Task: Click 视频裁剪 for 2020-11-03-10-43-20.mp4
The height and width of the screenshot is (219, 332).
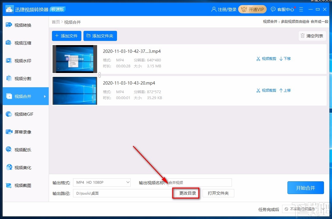Action: click(x=266, y=90)
